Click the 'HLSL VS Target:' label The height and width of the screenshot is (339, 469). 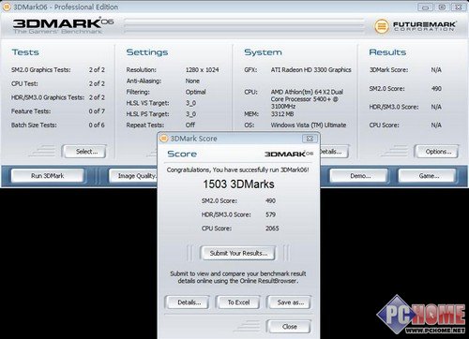point(147,103)
